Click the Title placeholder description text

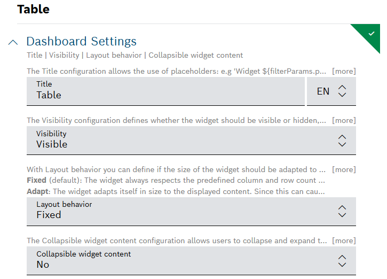click(176, 71)
